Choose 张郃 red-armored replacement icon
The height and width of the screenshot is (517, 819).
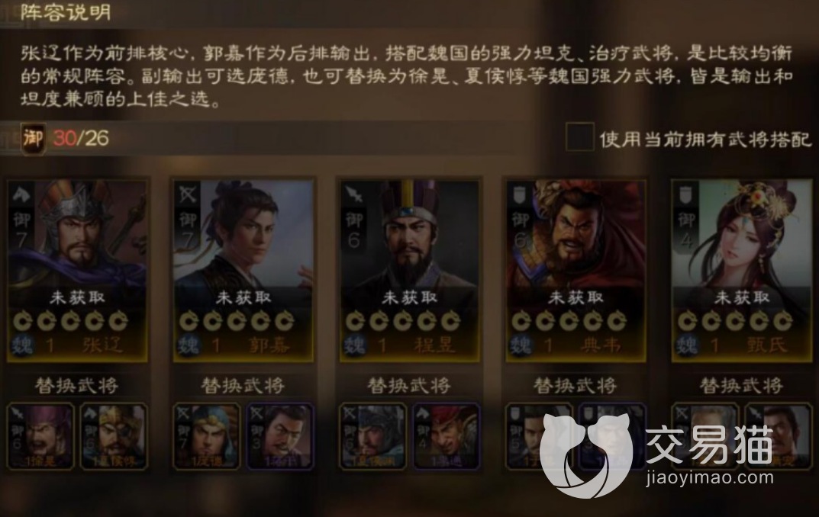pyautogui.click(x=447, y=436)
